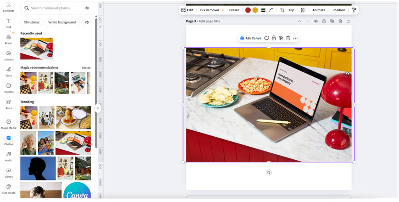
Task: Click the Flip button
Action: click(292, 10)
